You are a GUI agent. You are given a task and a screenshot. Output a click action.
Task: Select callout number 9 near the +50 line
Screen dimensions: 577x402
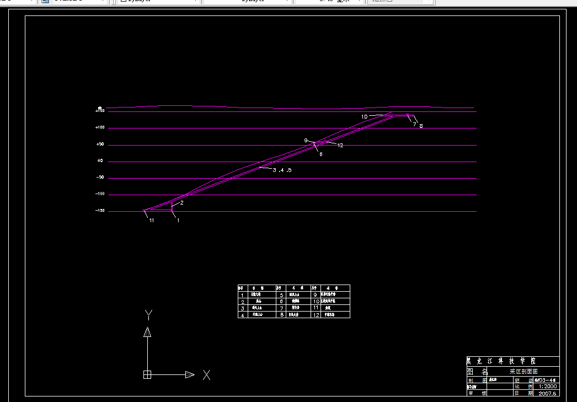[306, 141]
